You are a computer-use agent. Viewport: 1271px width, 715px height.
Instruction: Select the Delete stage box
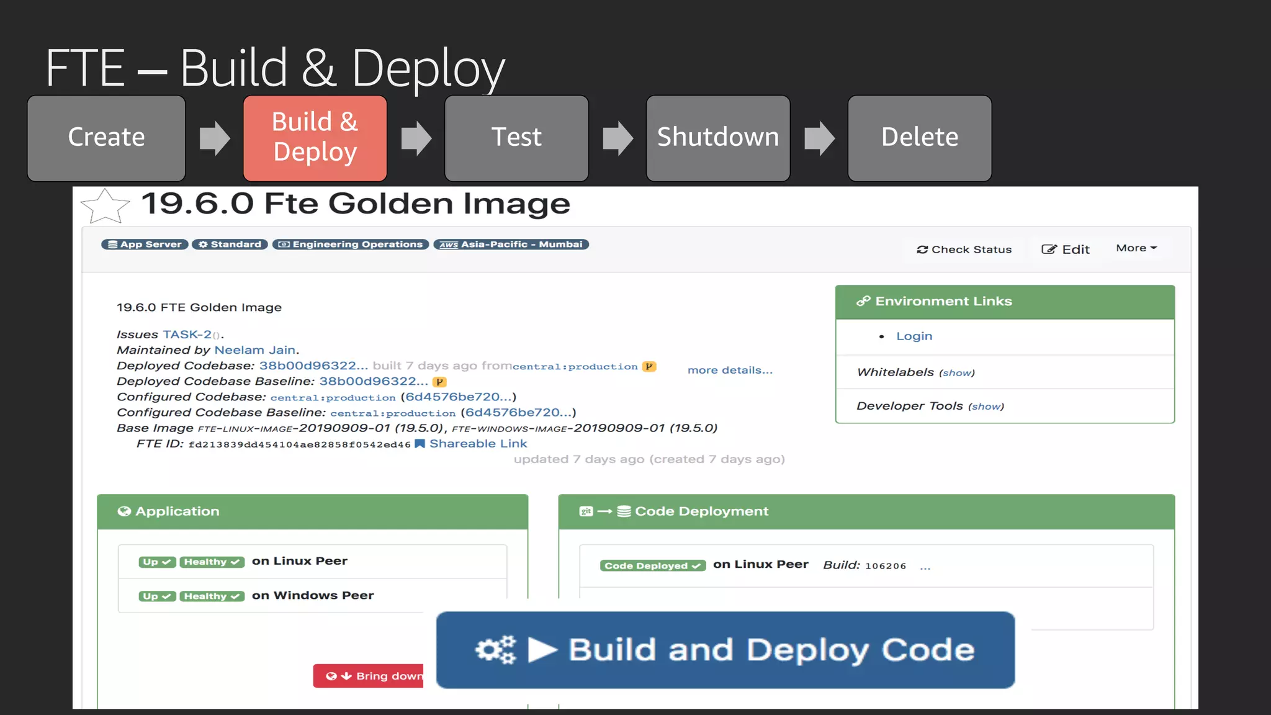[x=920, y=138]
